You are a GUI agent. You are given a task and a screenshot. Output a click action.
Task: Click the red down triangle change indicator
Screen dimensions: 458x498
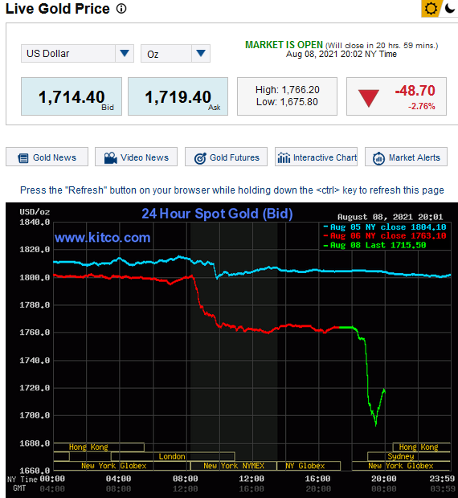pyautogui.click(x=369, y=98)
